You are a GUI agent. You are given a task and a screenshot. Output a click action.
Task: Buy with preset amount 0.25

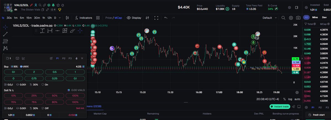pos(55,78)
